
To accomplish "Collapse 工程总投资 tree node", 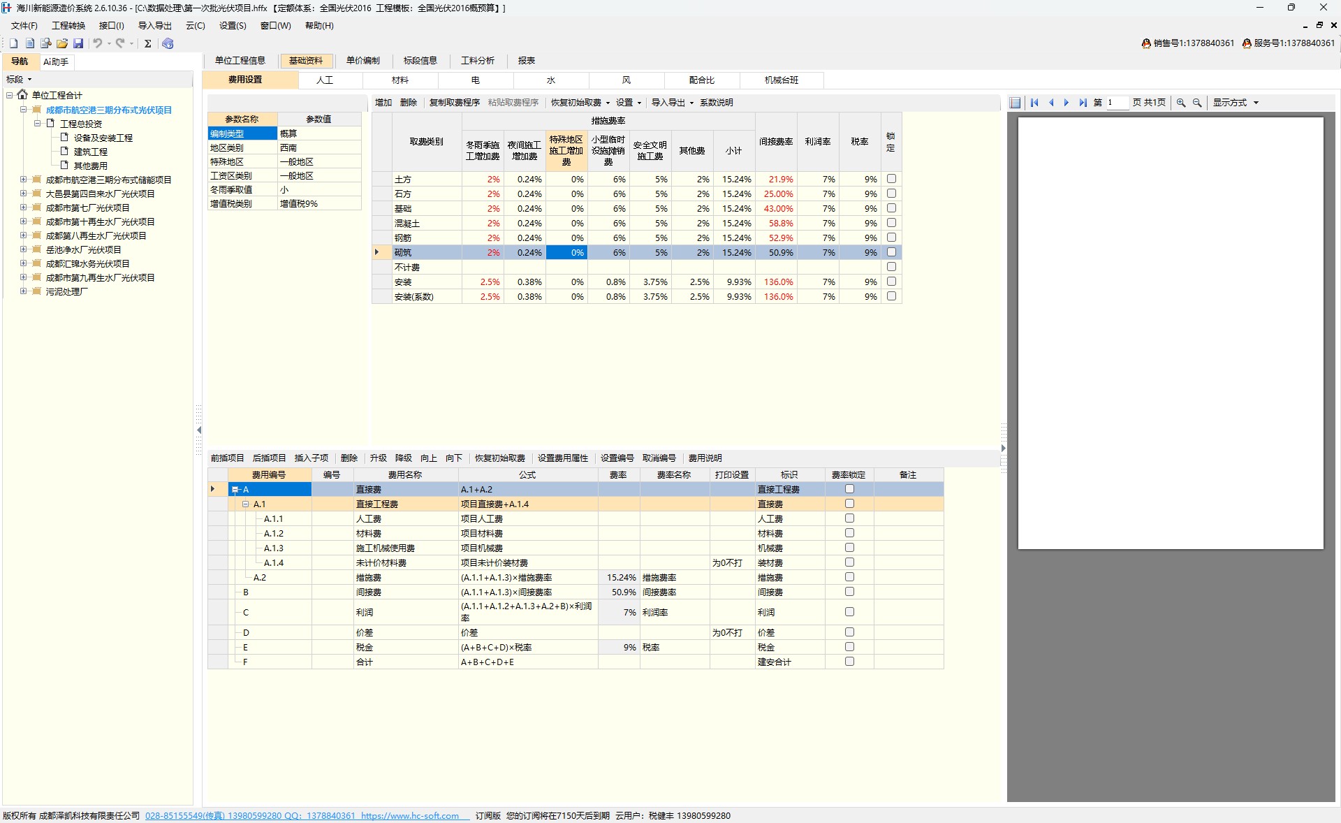I will [37, 124].
